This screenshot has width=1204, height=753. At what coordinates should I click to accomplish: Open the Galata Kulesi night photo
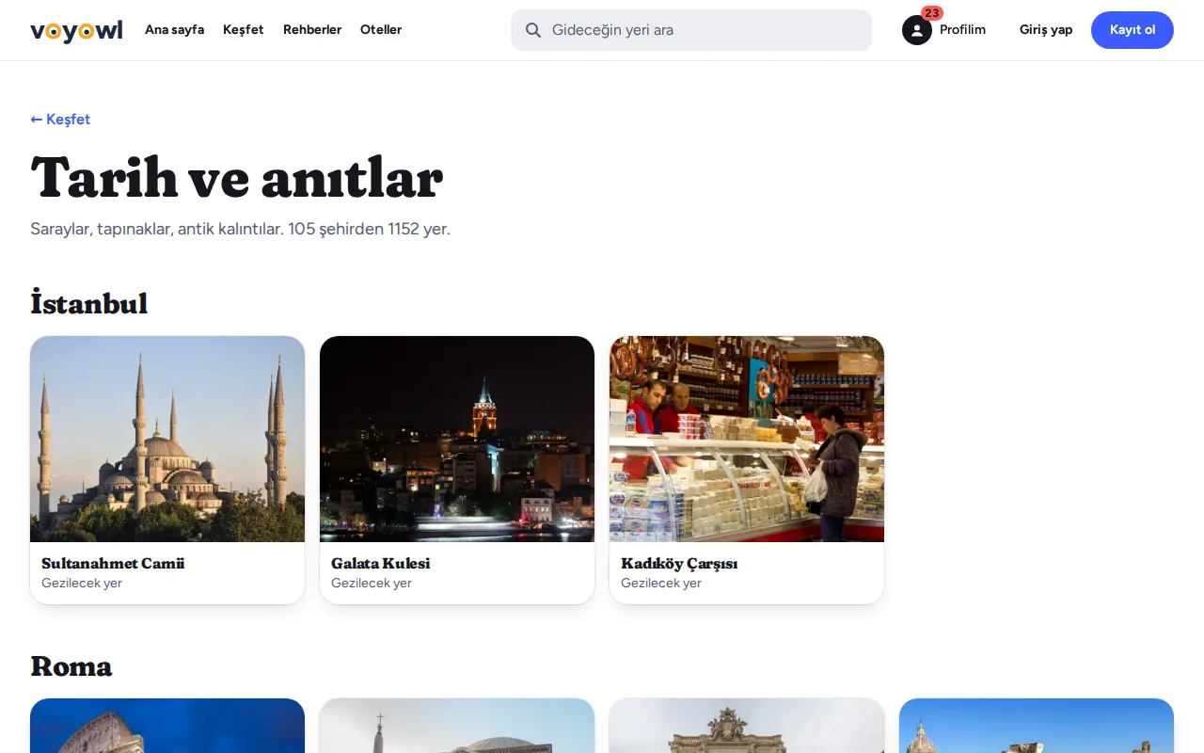coord(457,439)
